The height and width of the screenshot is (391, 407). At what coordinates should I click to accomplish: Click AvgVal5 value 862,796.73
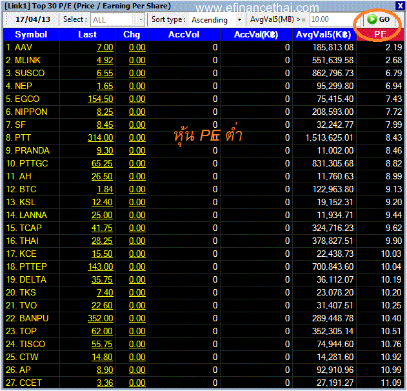333,73
